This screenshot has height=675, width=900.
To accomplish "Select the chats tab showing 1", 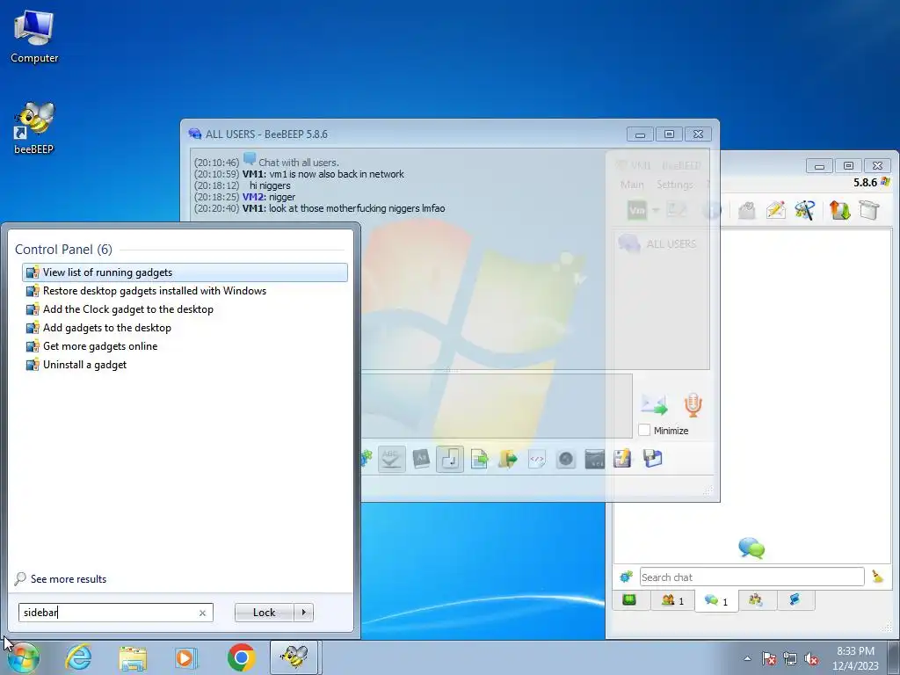I will 716,601.
